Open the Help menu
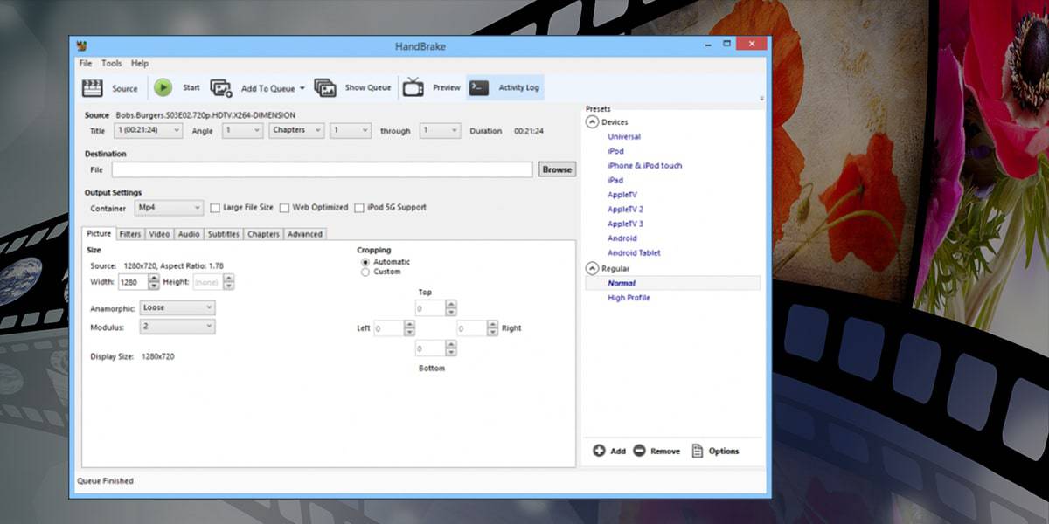The width and height of the screenshot is (1049, 524). pyautogui.click(x=140, y=64)
